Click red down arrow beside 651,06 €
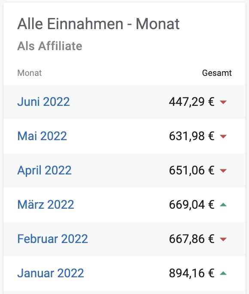249x294 pixels. (223, 171)
